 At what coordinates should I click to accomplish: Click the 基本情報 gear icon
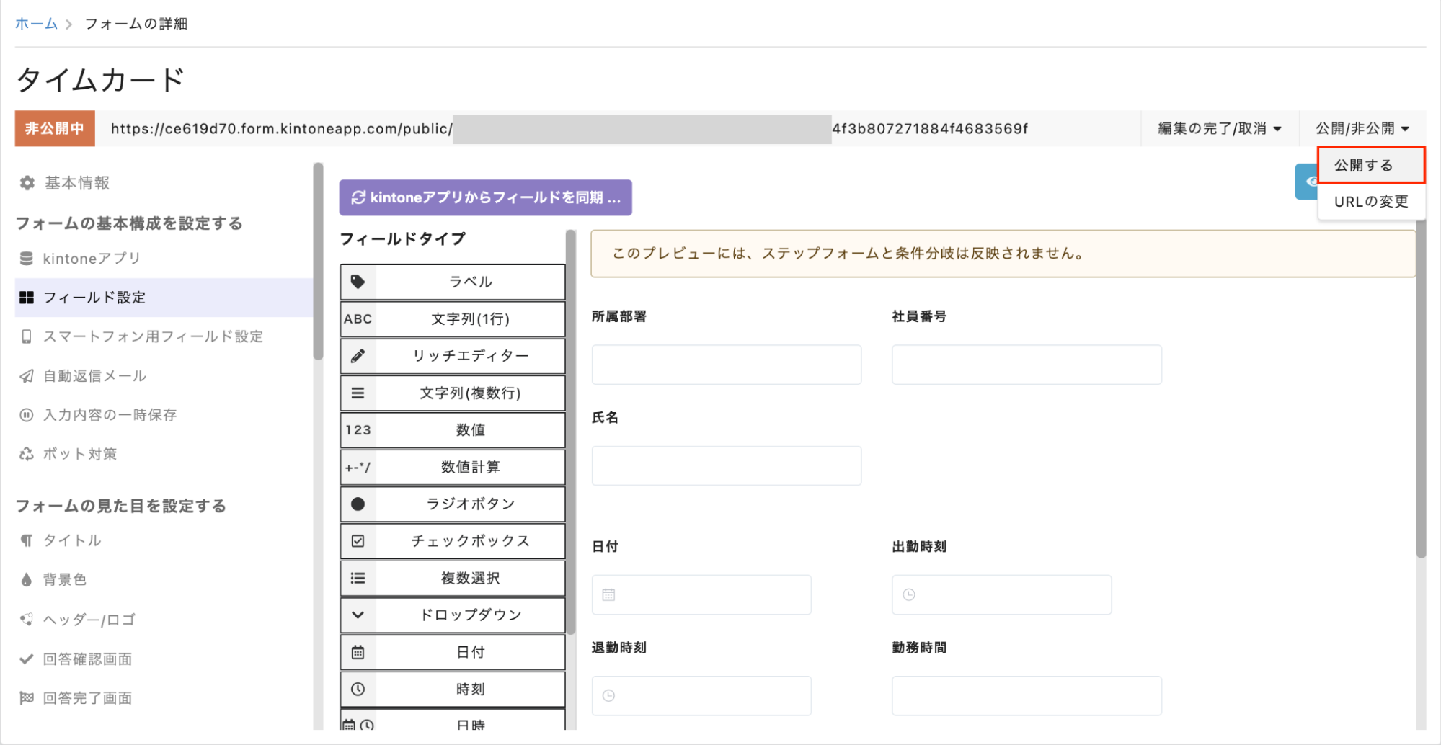tap(27, 183)
